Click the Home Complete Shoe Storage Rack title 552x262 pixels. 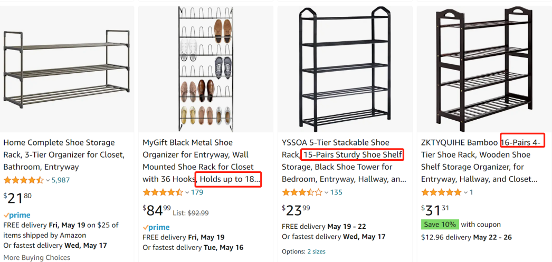[63, 154]
